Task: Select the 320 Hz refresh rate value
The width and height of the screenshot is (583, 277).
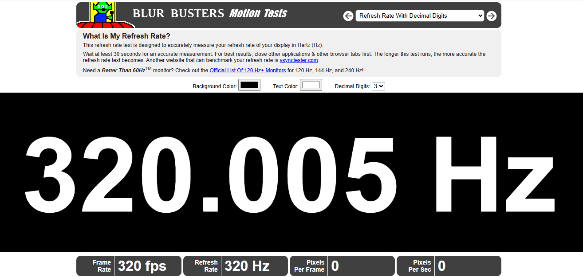Action: [247, 266]
